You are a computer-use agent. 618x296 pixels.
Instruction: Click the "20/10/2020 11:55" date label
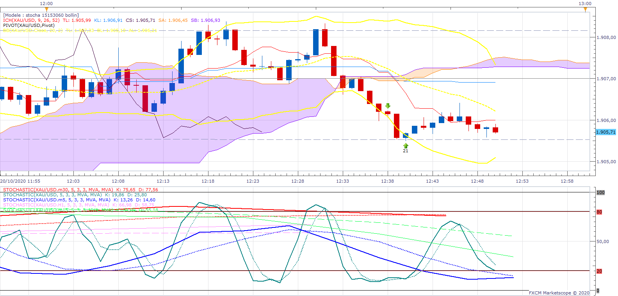(x=20, y=181)
